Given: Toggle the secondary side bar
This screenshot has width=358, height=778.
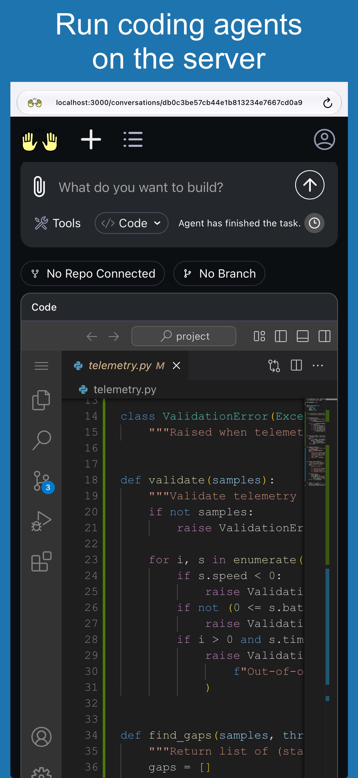Looking at the screenshot, I should coord(324,336).
